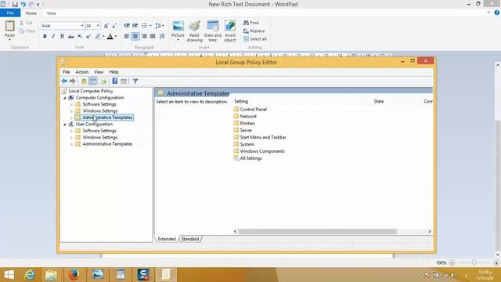Toggle Show/Hide Console Tree icon
This screenshot has width=501, height=282.
coord(93,81)
